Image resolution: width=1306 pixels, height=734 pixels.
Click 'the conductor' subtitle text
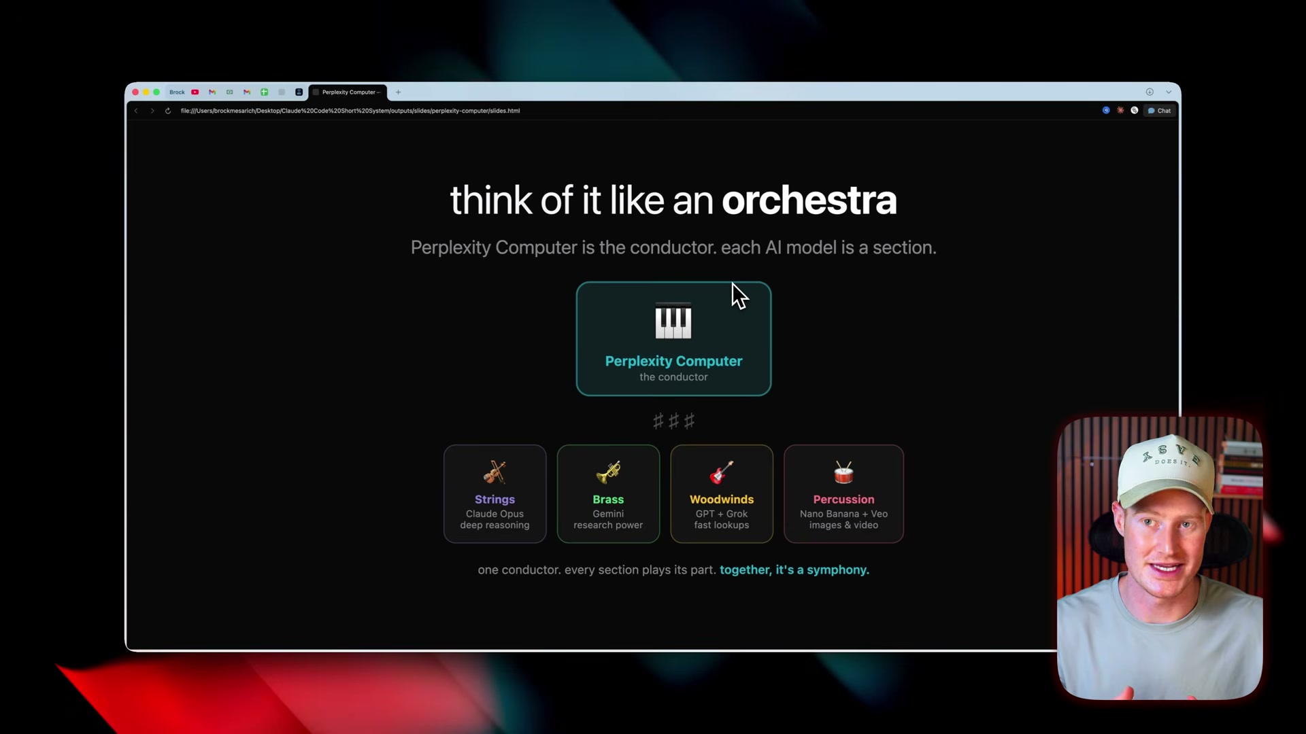point(673,377)
